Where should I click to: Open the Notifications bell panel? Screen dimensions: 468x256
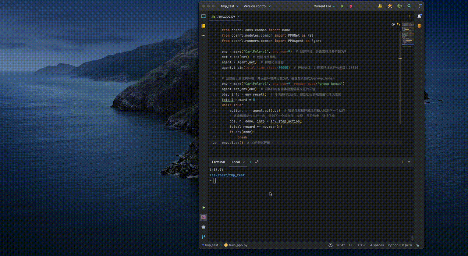(419, 16)
